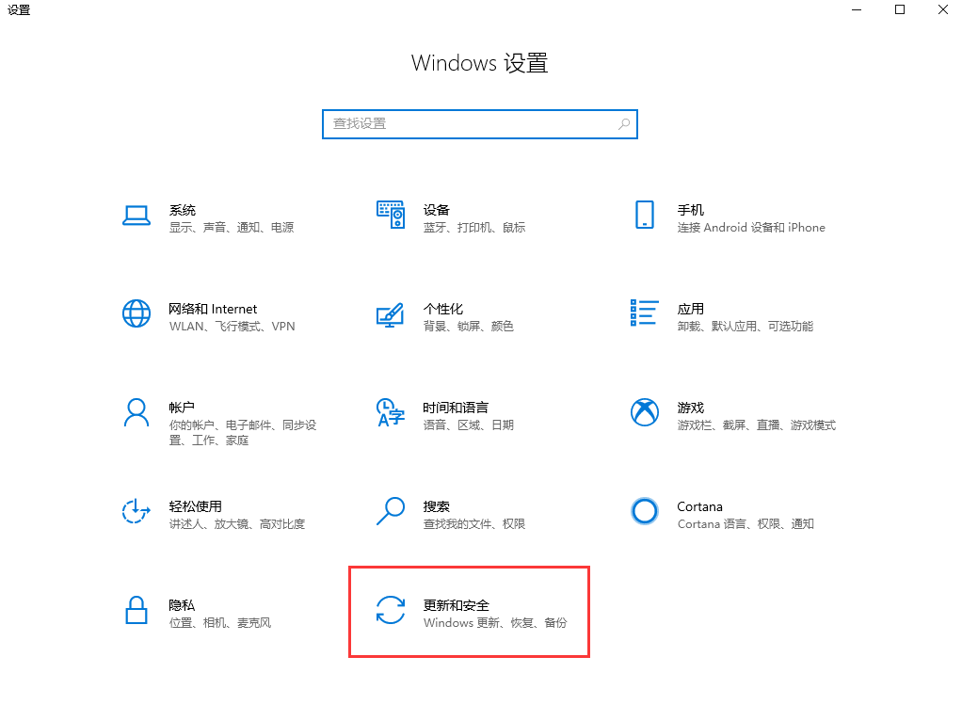Open the 应用 title link
The height and width of the screenshot is (705, 962).
coord(690,309)
